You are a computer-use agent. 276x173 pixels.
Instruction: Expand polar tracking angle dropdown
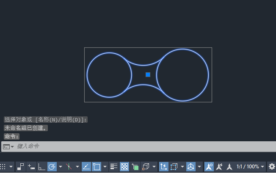tap(61, 167)
